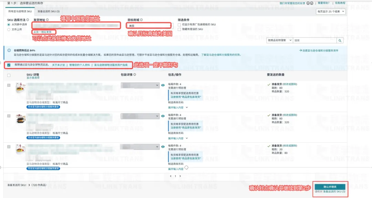Open the packaging dropdown for the black grill product

(140, 116)
